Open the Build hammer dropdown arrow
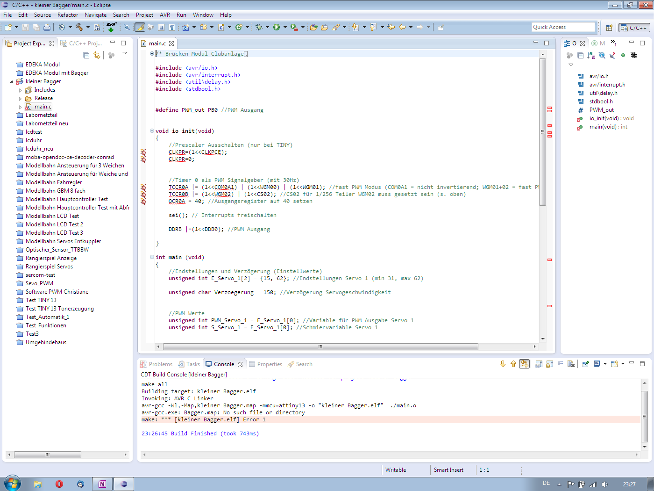654x491 pixels. coord(87,27)
